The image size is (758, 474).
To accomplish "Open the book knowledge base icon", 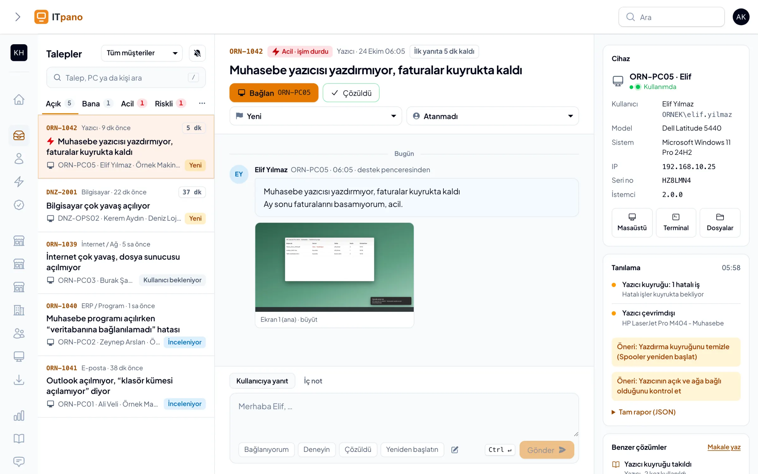I will [x=19, y=439].
